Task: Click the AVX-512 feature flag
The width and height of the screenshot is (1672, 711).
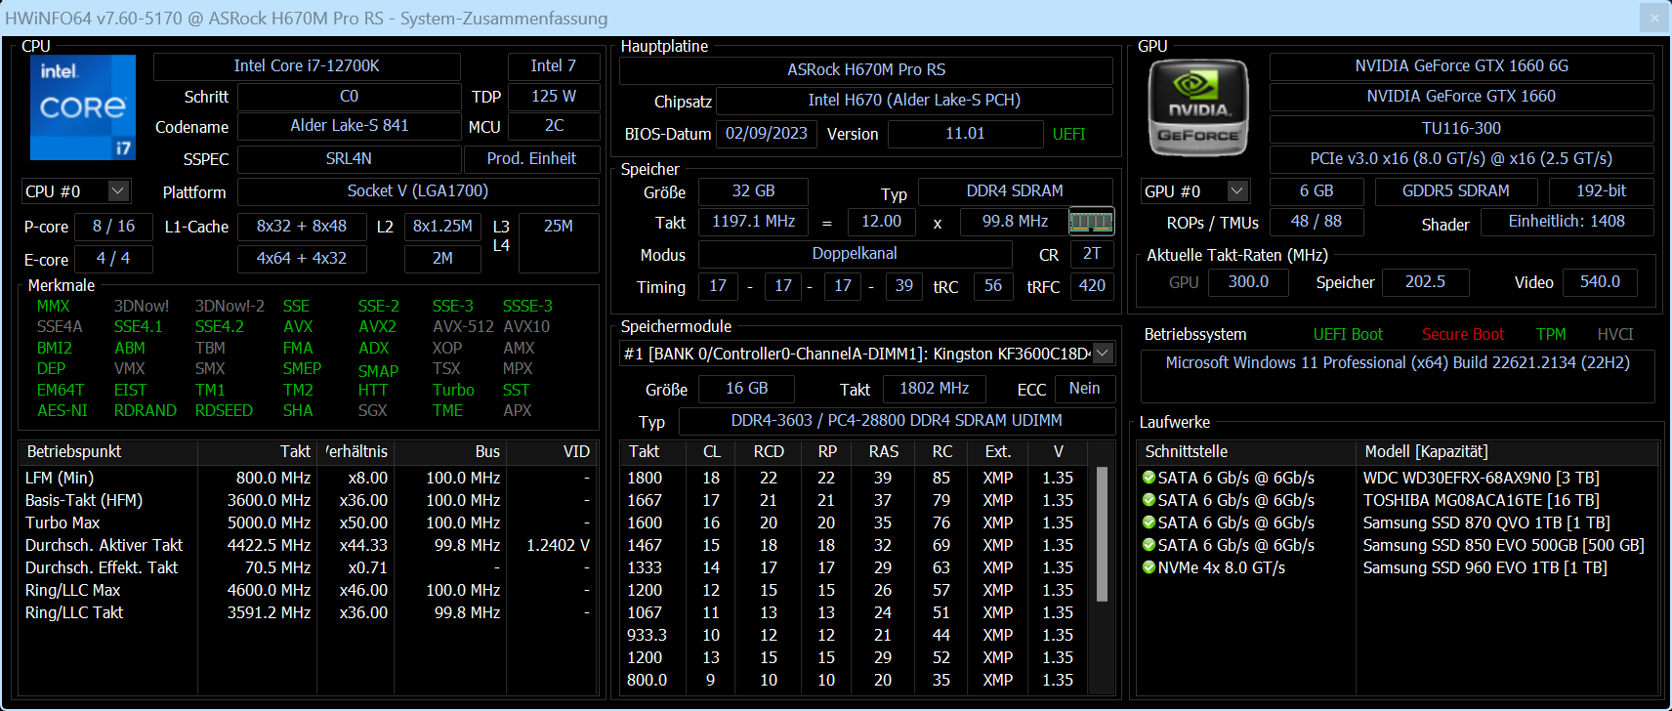Action: pyautogui.click(x=463, y=327)
